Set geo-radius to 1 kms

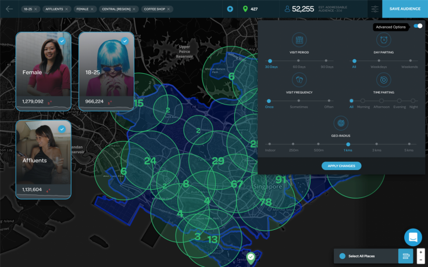click(x=348, y=145)
